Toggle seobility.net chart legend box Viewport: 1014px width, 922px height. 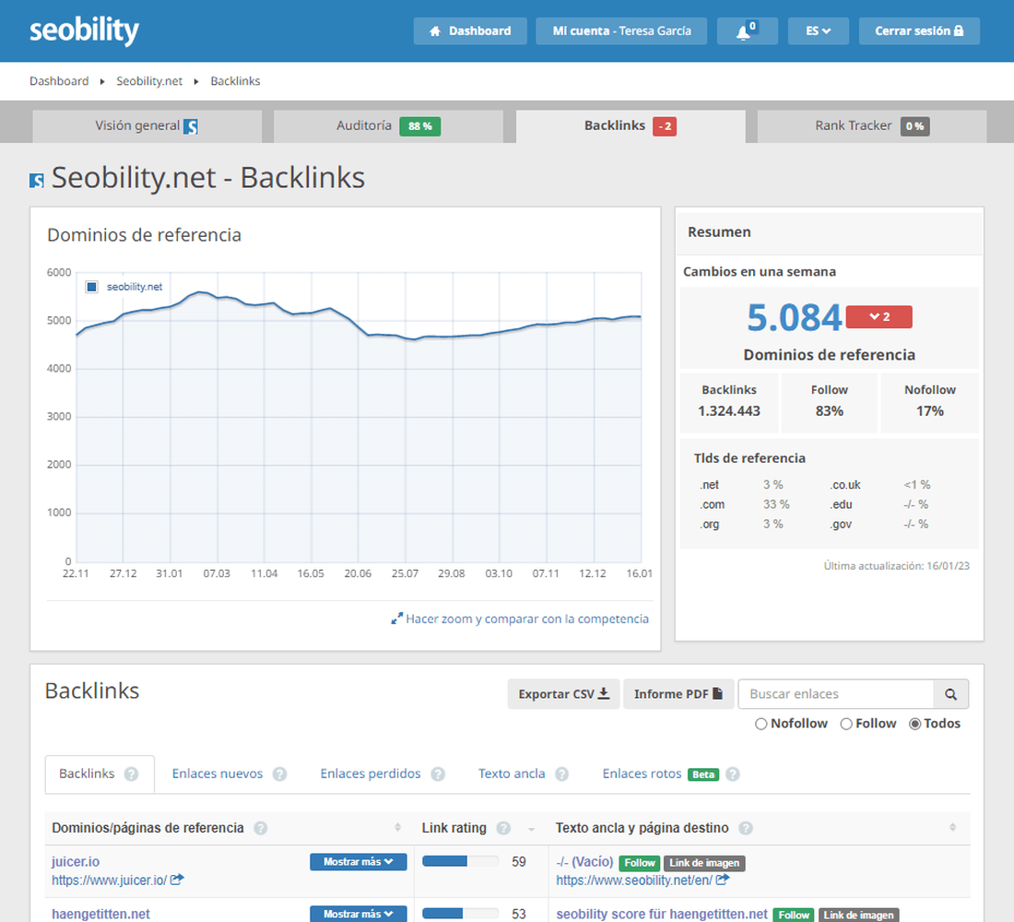tap(92, 287)
